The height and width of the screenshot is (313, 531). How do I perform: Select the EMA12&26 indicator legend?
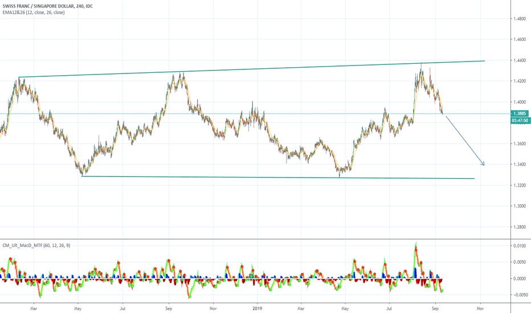(33, 13)
